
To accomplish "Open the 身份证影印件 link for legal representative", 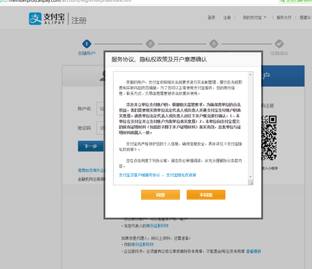I will pos(157,226).
